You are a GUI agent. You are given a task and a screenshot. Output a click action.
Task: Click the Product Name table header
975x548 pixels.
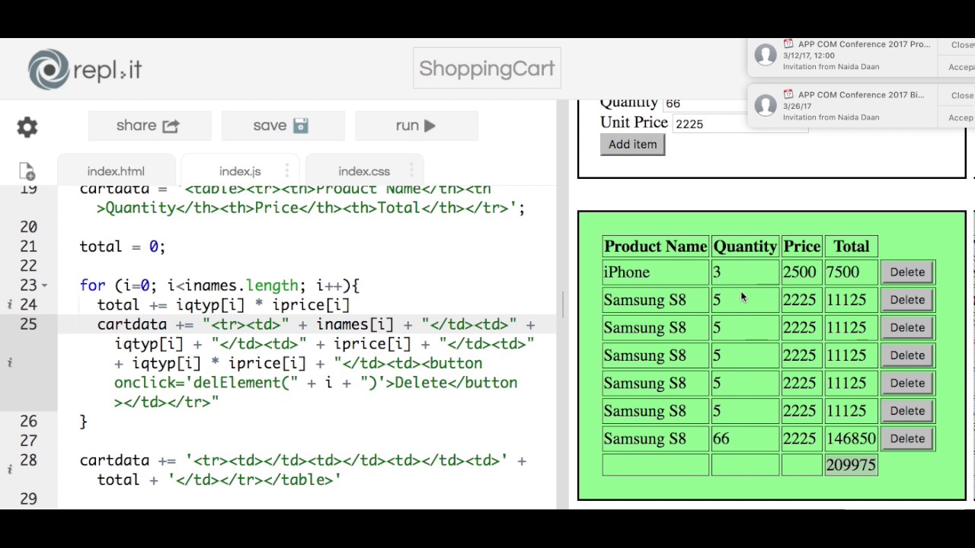pyautogui.click(x=655, y=247)
